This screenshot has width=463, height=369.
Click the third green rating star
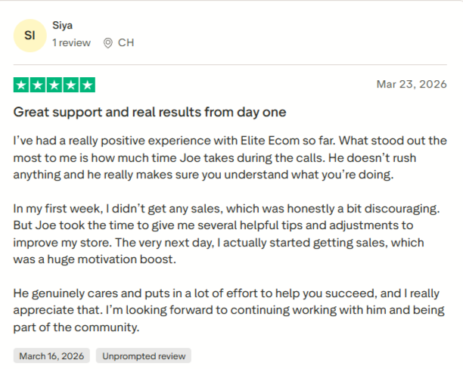click(54, 85)
